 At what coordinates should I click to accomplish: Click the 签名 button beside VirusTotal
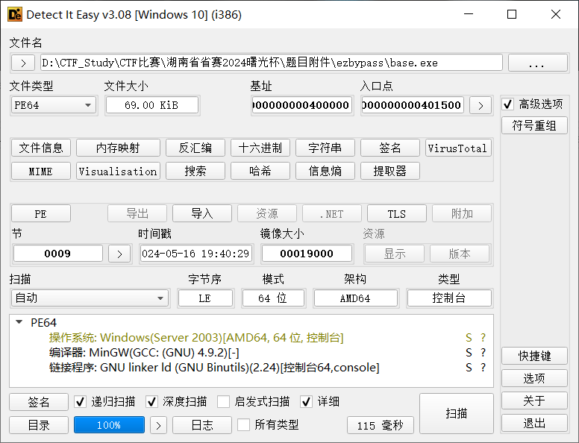[x=390, y=148]
